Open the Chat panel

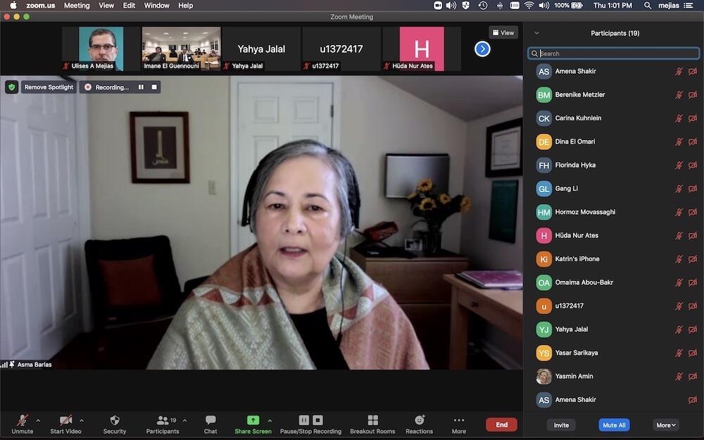[210, 420]
